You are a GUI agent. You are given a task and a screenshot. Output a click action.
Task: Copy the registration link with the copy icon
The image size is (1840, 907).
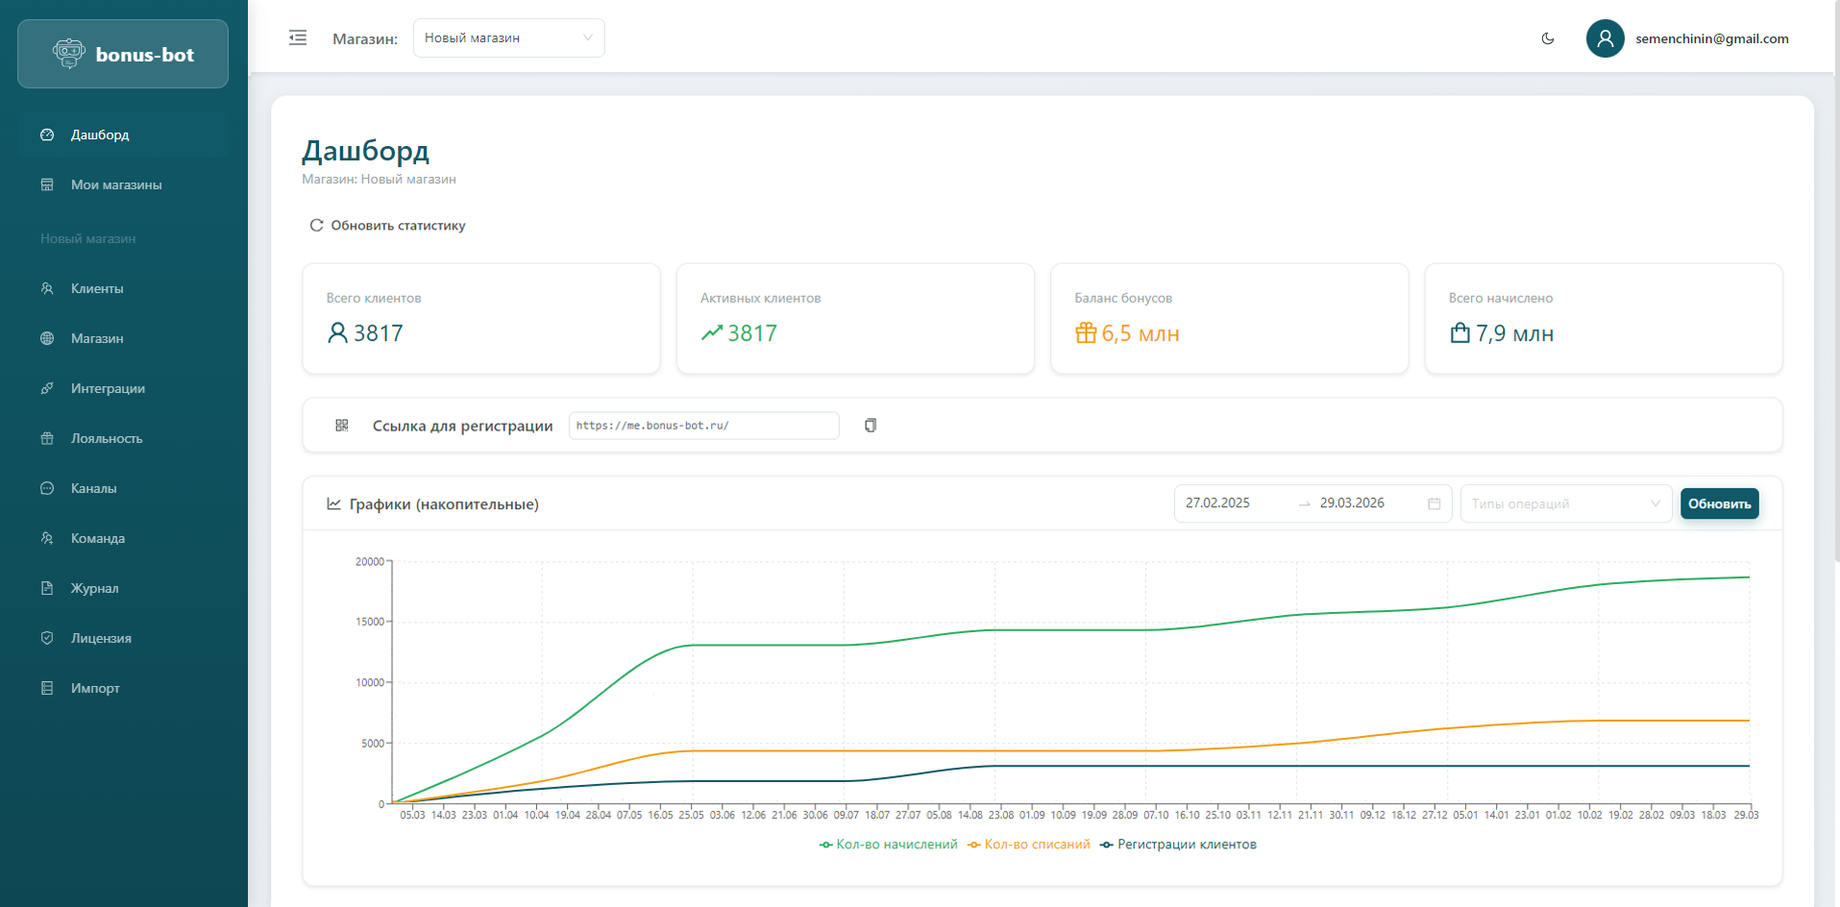pyautogui.click(x=871, y=426)
